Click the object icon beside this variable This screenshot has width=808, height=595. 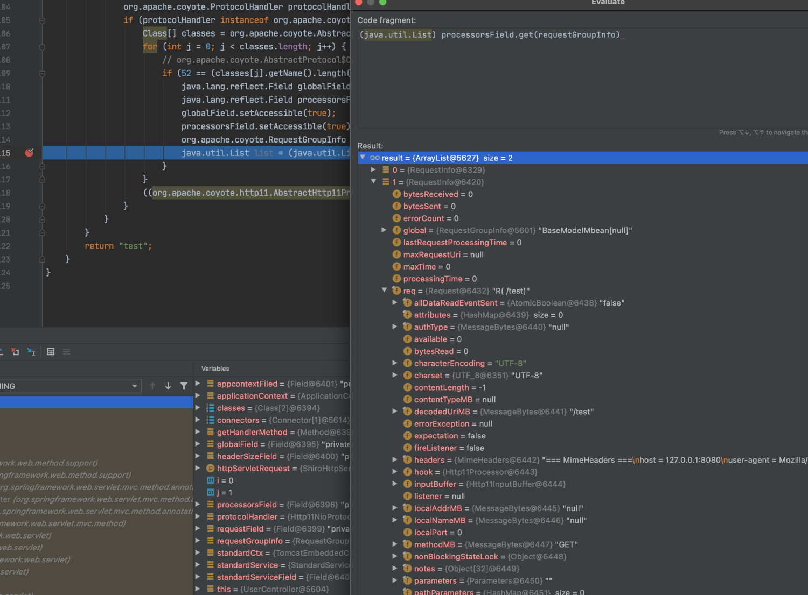(x=211, y=589)
